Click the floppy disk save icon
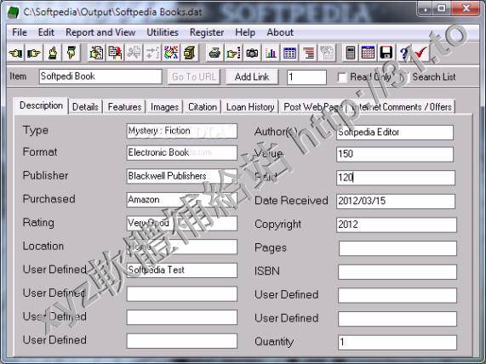Viewport: 486px width, 364px height. tap(386, 53)
